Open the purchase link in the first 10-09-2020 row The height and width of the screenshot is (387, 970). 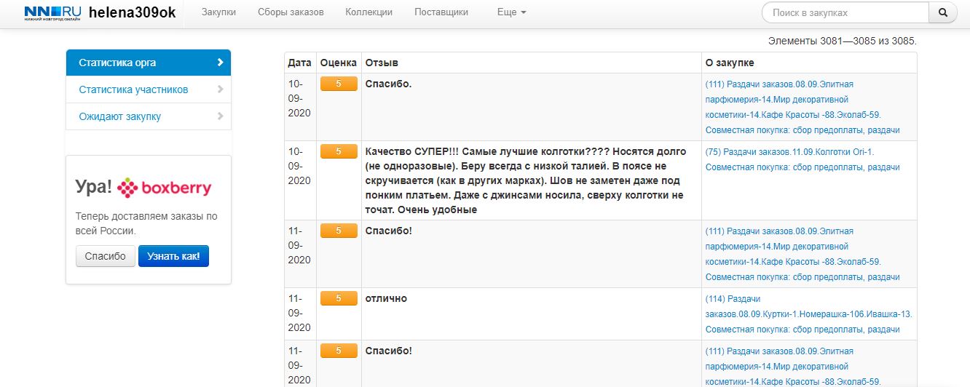click(803, 107)
